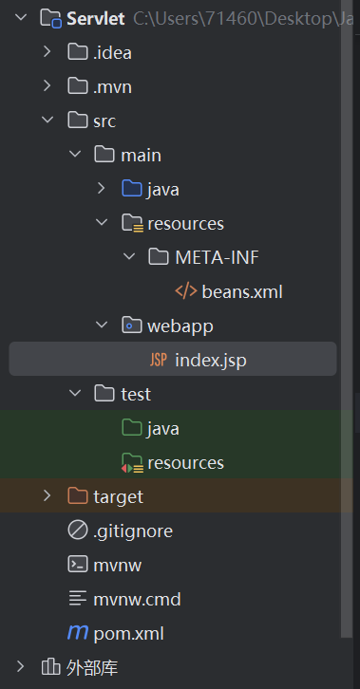Click the test resources folder icon
Viewport: 360px width, 689px height.
click(x=132, y=462)
